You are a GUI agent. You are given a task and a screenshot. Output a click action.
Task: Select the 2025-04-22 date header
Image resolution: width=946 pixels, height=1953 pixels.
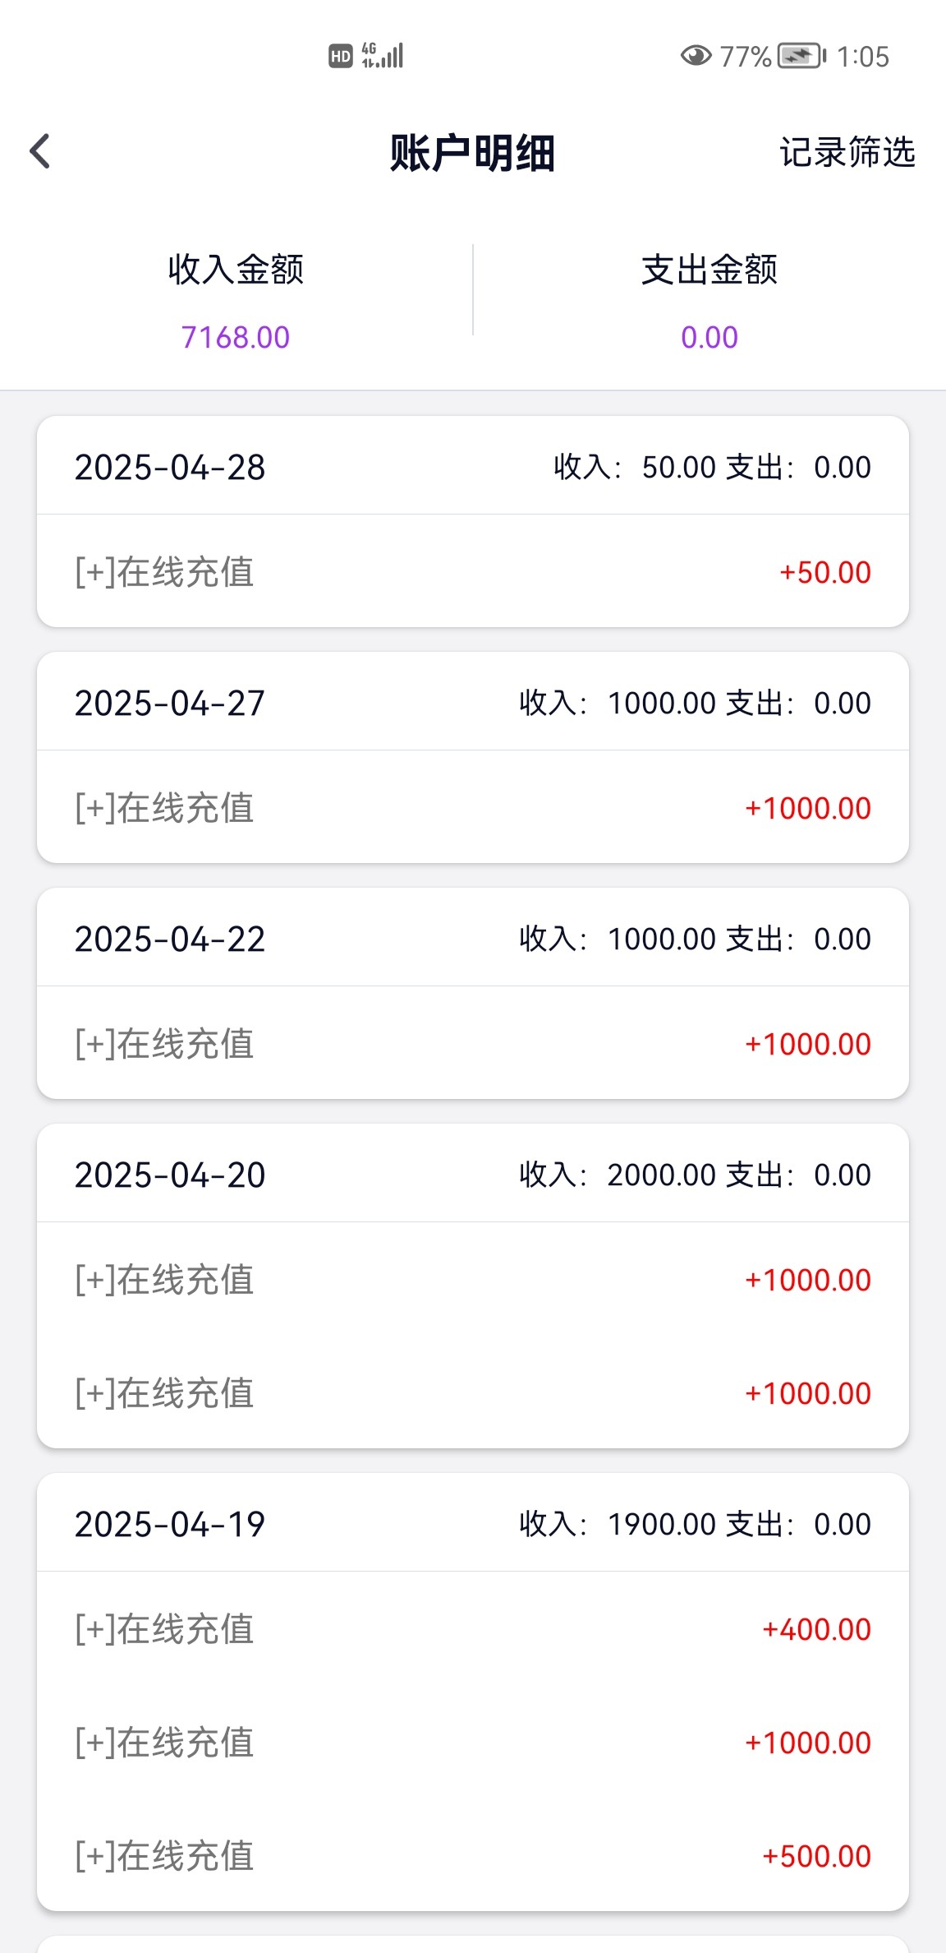(170, 940)
